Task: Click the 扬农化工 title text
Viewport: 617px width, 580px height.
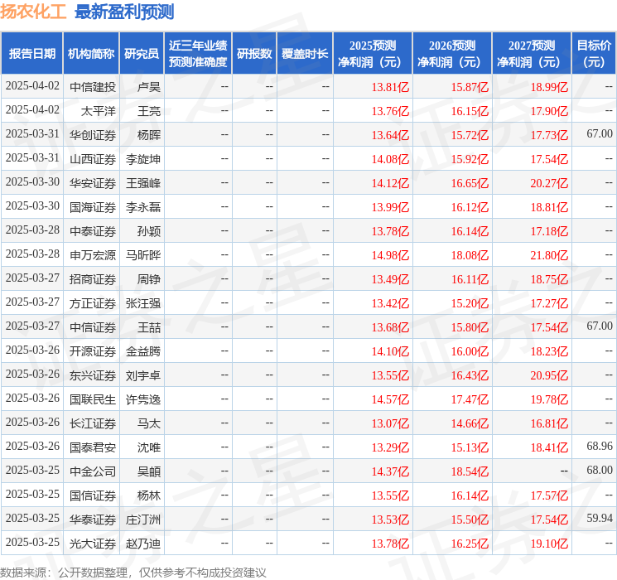Action: [33, 12]
